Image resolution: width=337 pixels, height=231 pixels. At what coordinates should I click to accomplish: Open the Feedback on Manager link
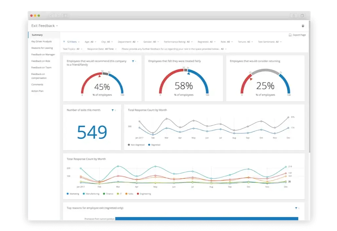point(43,55)
